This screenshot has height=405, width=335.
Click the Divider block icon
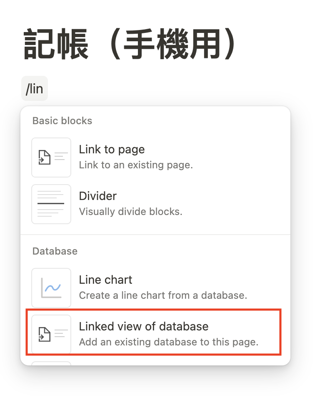pyautogui.click(x=51, y=204)
